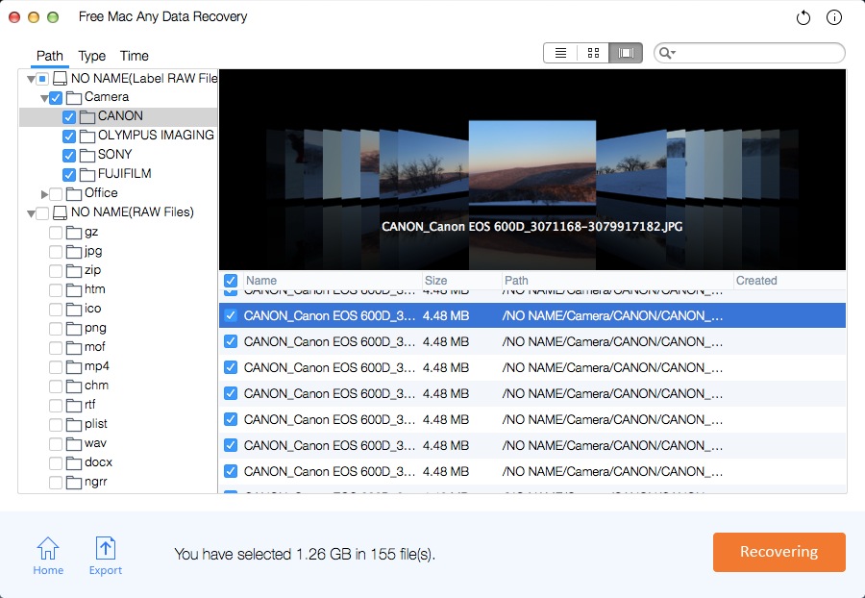Viewport: 865px width, 598px height.
Task: Go to Home screen icon
Action: click(x=48, y=556)
